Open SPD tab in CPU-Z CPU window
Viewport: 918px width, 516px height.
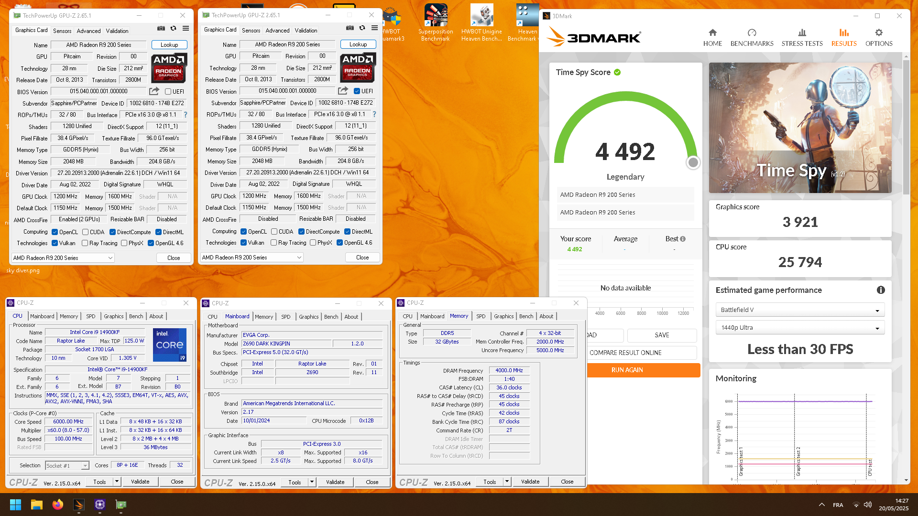91,316
